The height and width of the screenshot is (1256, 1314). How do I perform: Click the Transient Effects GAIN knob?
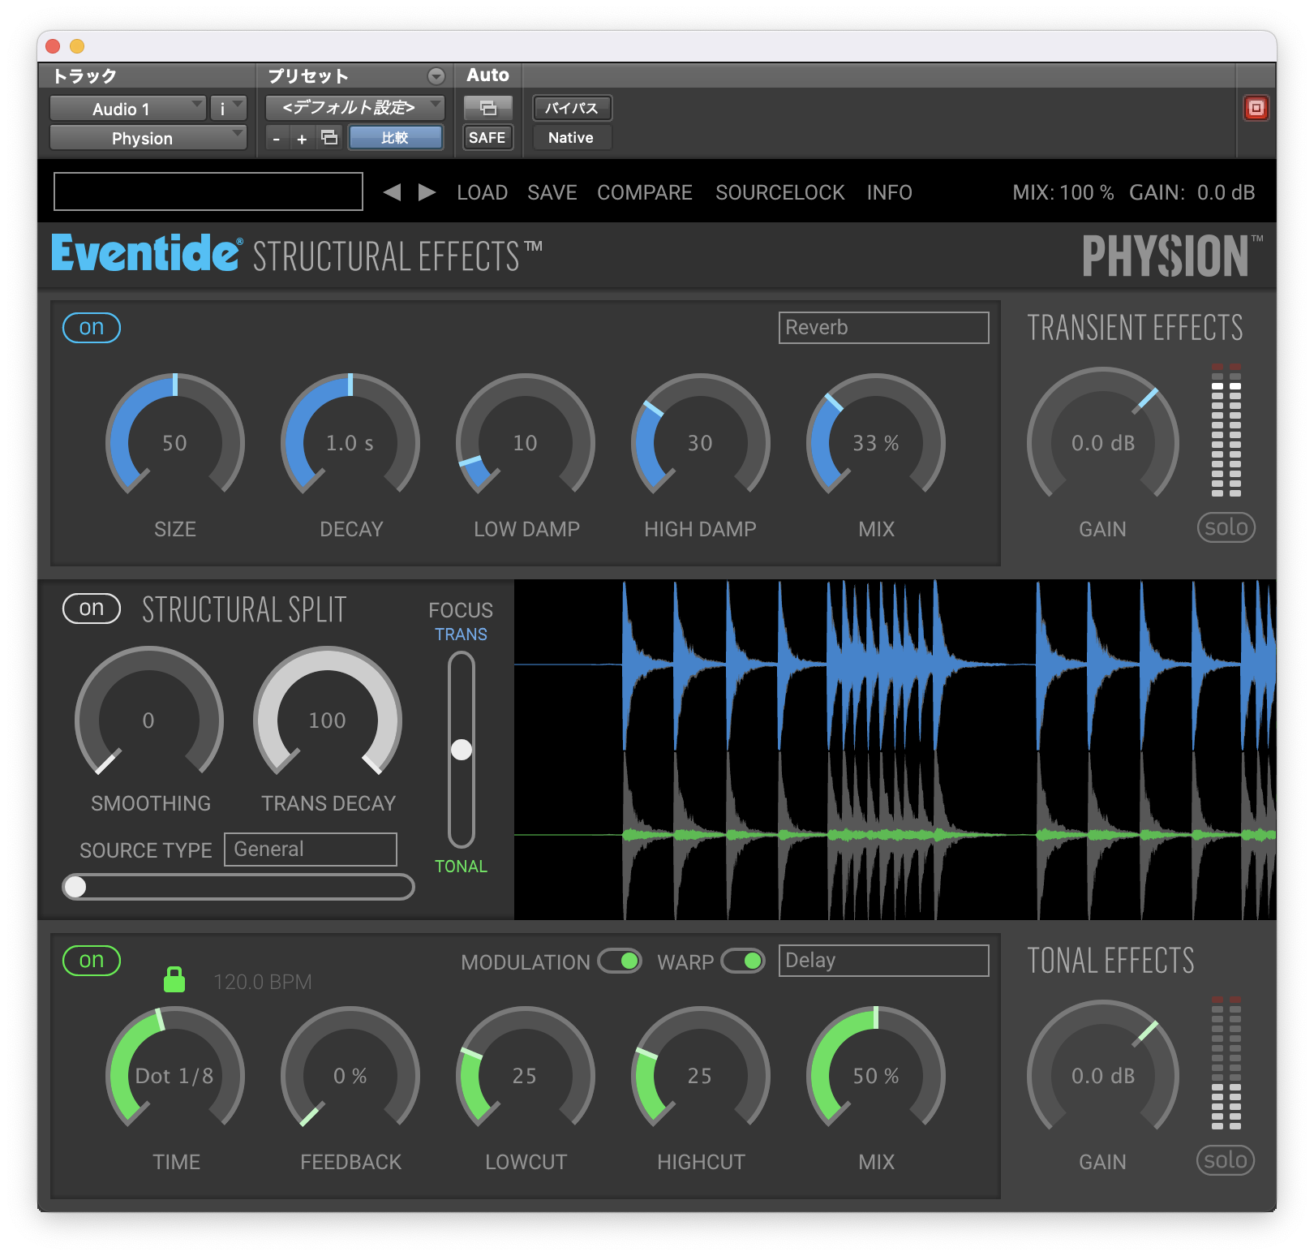point(1103,442)
